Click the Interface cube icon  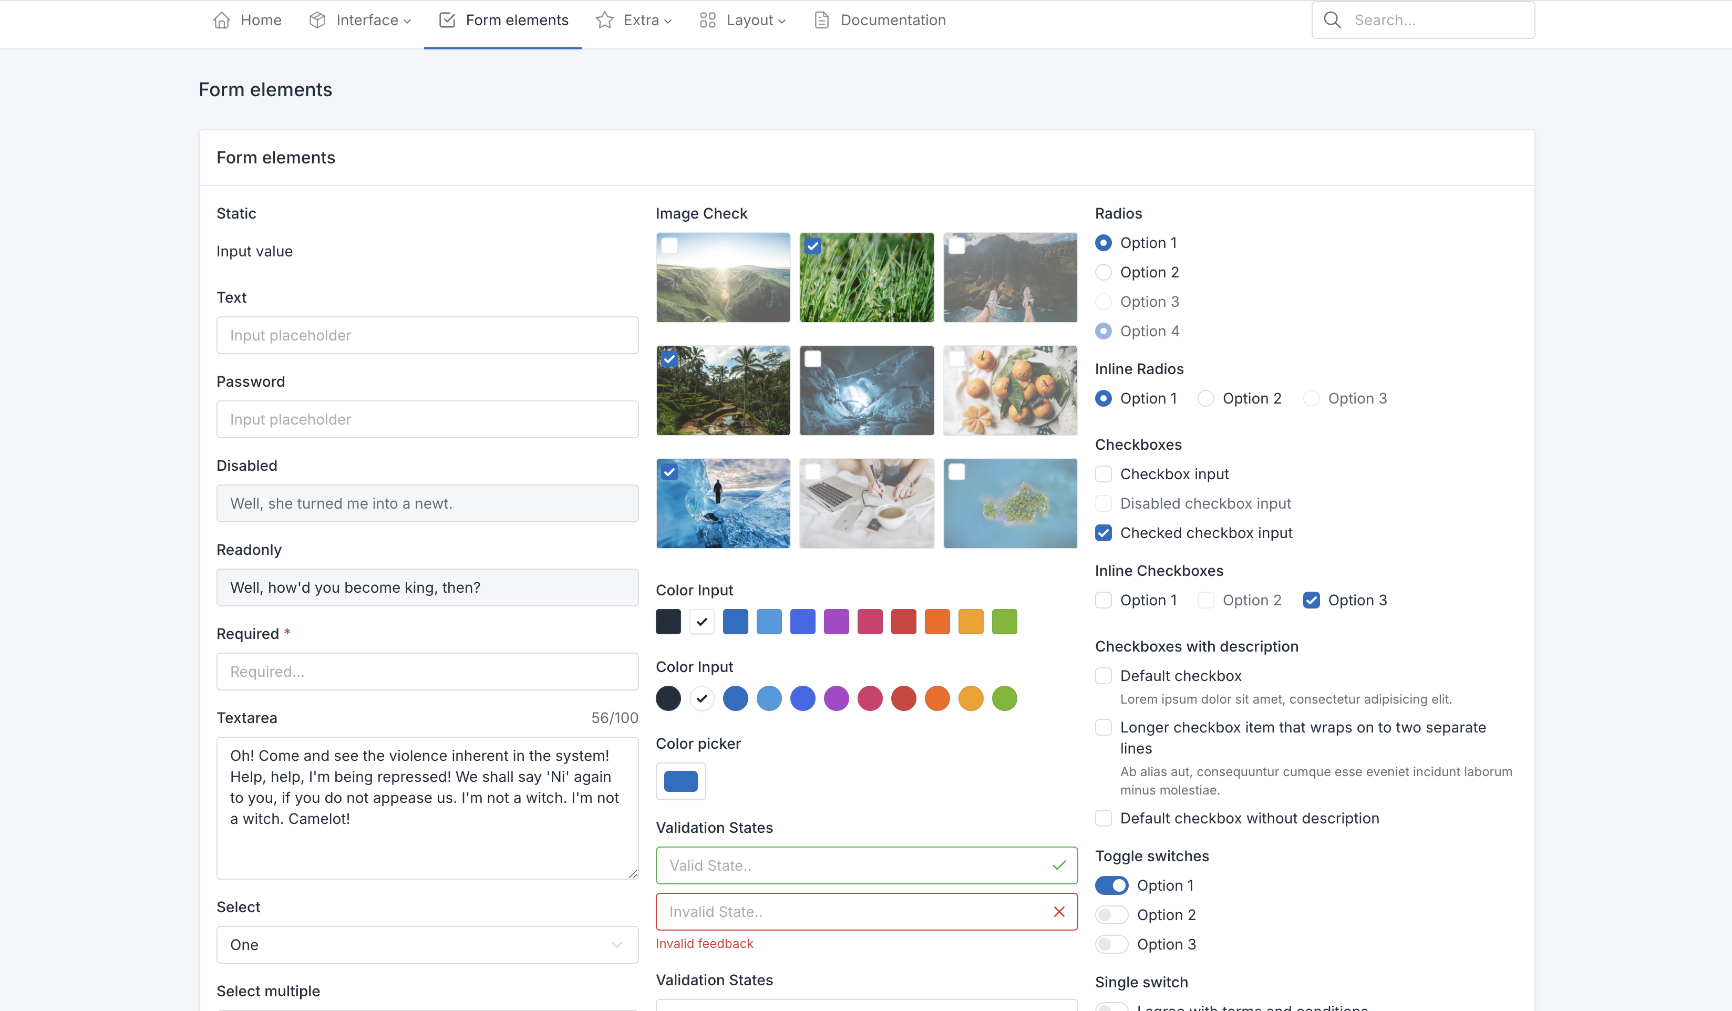317,20
